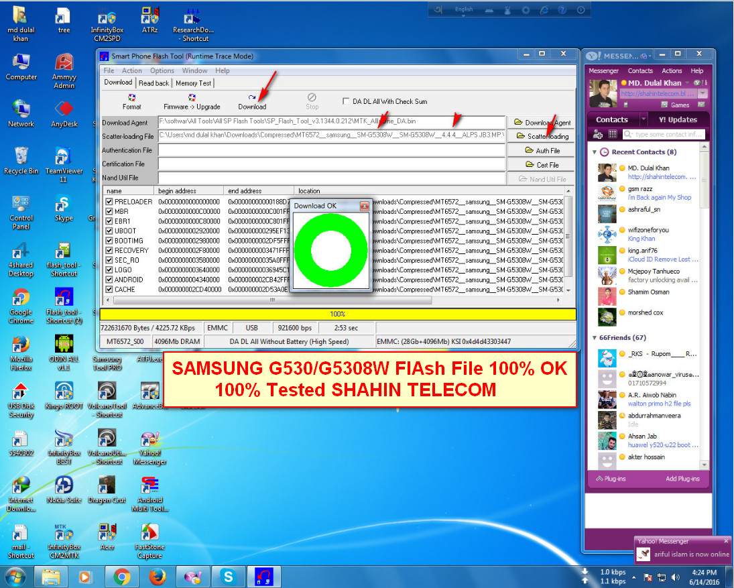The height and width of the screenshot is (588, 734).
Task: Open Options menu in Flash Tool
Action: [162, 70]
